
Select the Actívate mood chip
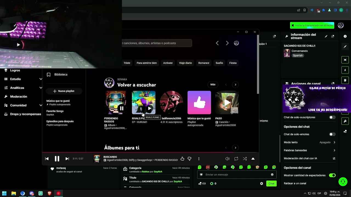(168, 63)
